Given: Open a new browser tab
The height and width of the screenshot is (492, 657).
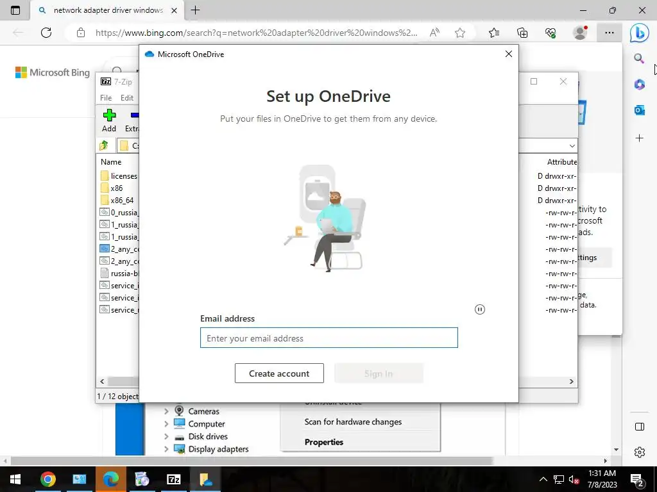Looking at the screenshot, I should pos(195,10).
